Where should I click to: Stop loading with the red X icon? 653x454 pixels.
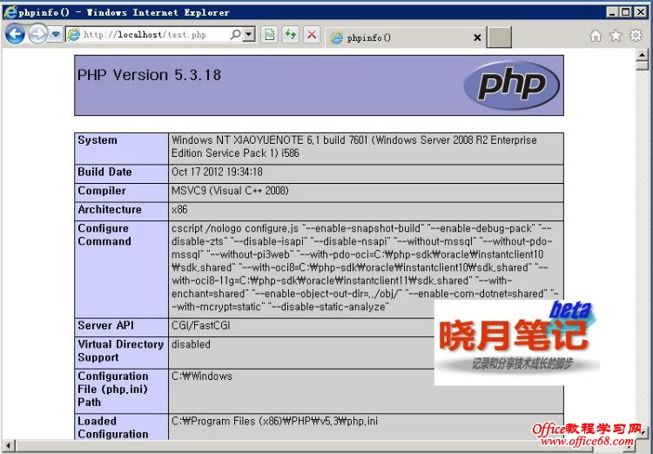point(312,35)
